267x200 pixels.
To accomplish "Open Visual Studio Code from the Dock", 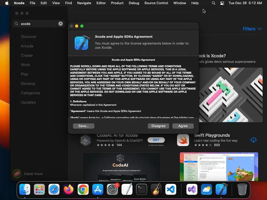I will click(x=171, y=189).
